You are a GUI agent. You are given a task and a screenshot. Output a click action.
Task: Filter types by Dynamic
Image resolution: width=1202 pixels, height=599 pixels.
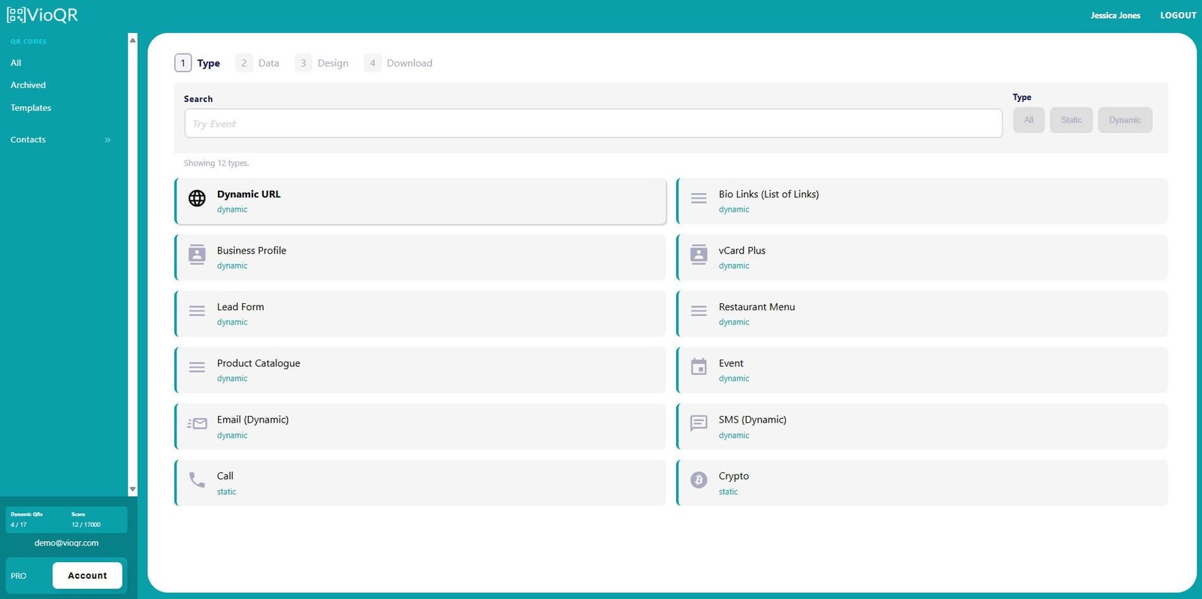click(1125, 120)
